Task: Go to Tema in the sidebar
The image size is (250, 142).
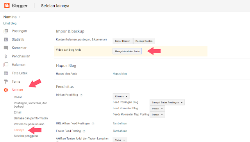Action: [16, 82]
